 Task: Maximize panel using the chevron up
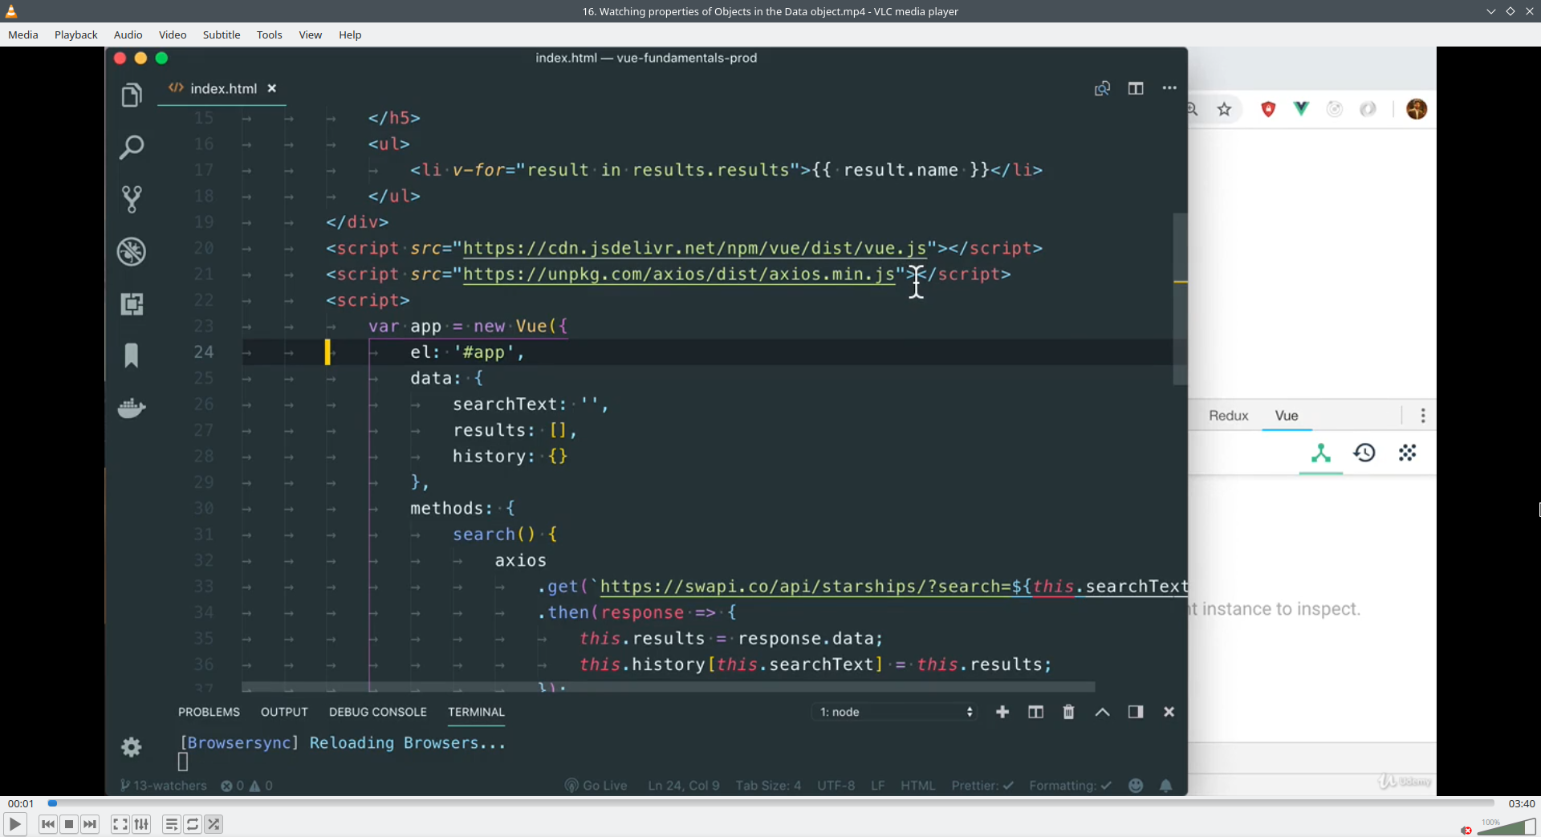(1102, 712)
